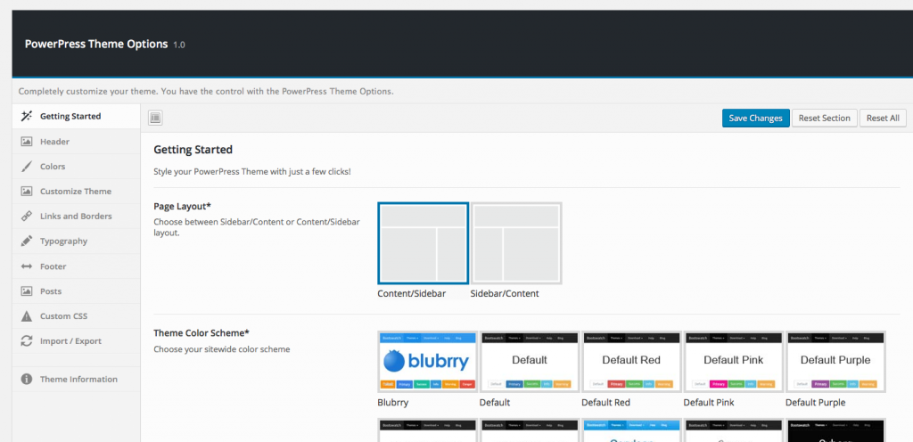Click the Default Red caption label
913x442 pixels.
pyautogui.click(x=605, y=403)
